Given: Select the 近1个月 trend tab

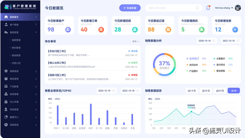Looking at the screenshot, I should click(x=192, y=91).
